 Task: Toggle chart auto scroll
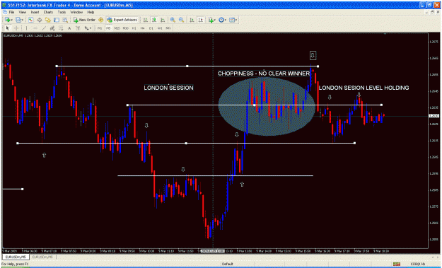coord(192,20)
